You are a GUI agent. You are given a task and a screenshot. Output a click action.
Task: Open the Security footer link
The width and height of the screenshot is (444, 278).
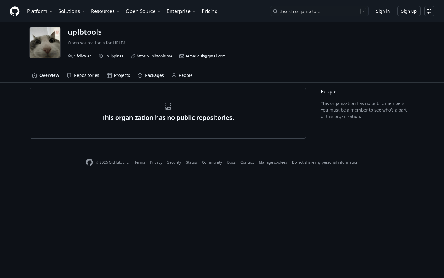click(x=174, y=162)
